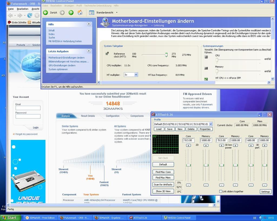Open the Standardansicht dropdown arrow
This screenshot has height=221, width=277.
117,12
